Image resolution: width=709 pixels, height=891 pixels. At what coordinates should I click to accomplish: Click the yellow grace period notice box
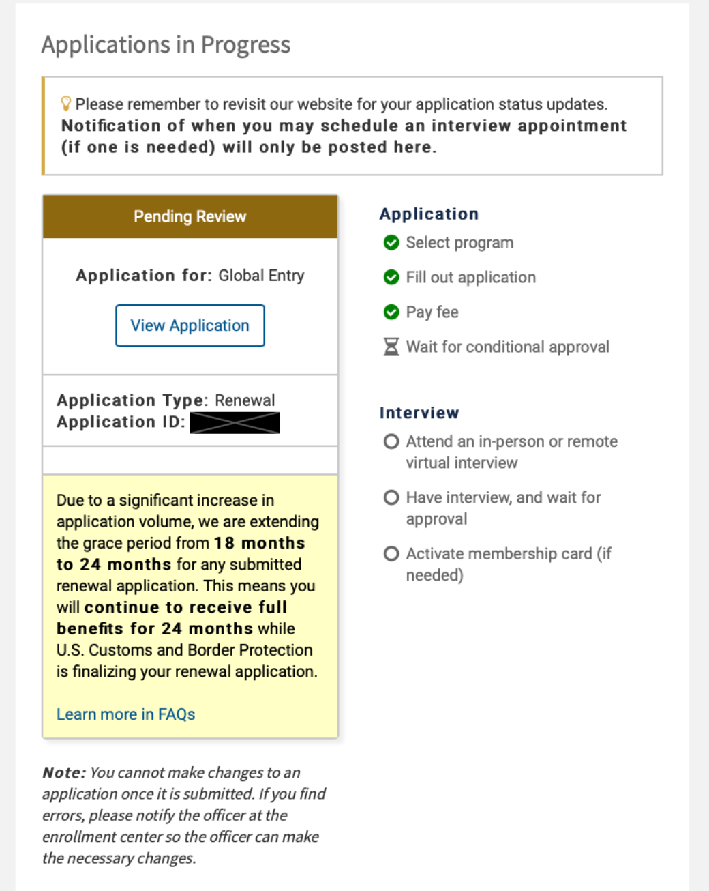point(190,607)
